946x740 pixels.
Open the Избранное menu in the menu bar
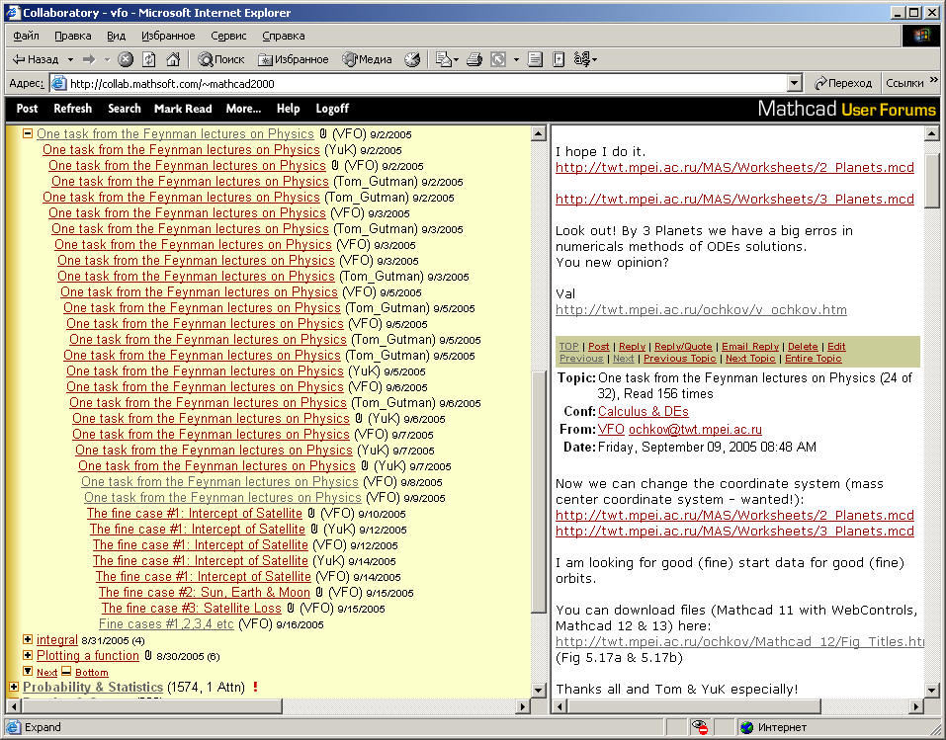168,36
